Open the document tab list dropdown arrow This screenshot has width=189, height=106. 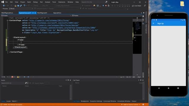(x=141, y=13)
